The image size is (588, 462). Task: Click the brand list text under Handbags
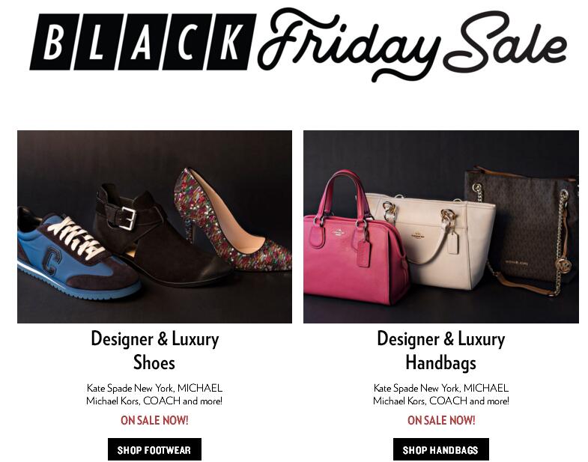pos(441,394)
